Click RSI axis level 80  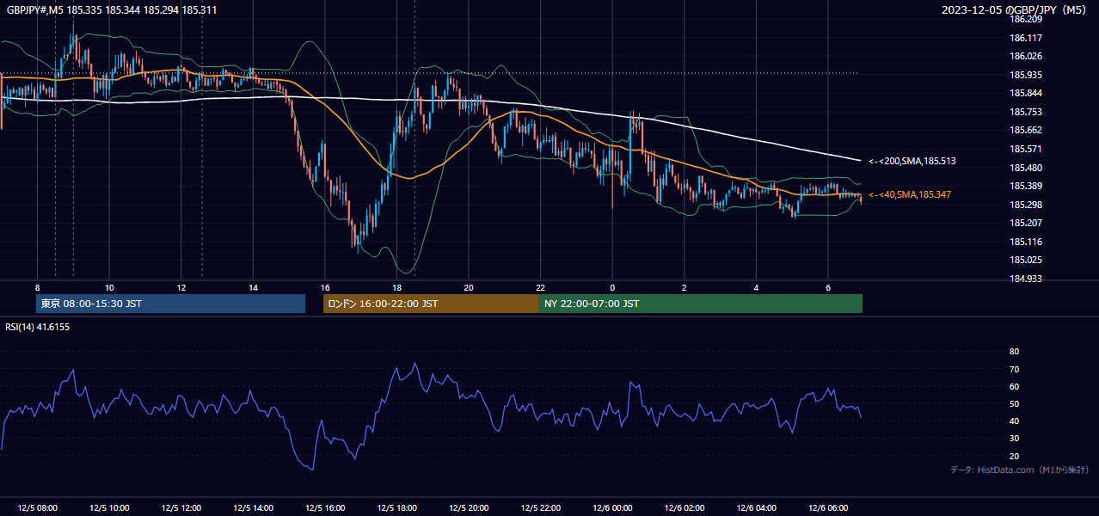pos(1014,352)
